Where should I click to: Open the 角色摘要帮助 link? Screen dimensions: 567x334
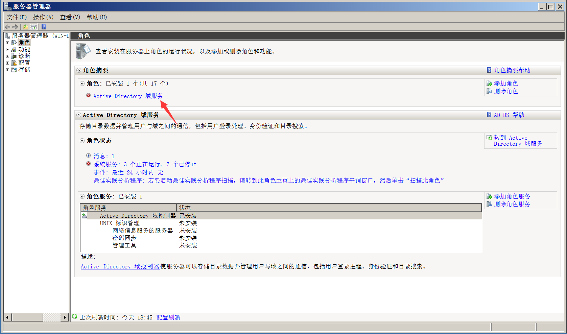pyautogui.click(x=512, y=70)
